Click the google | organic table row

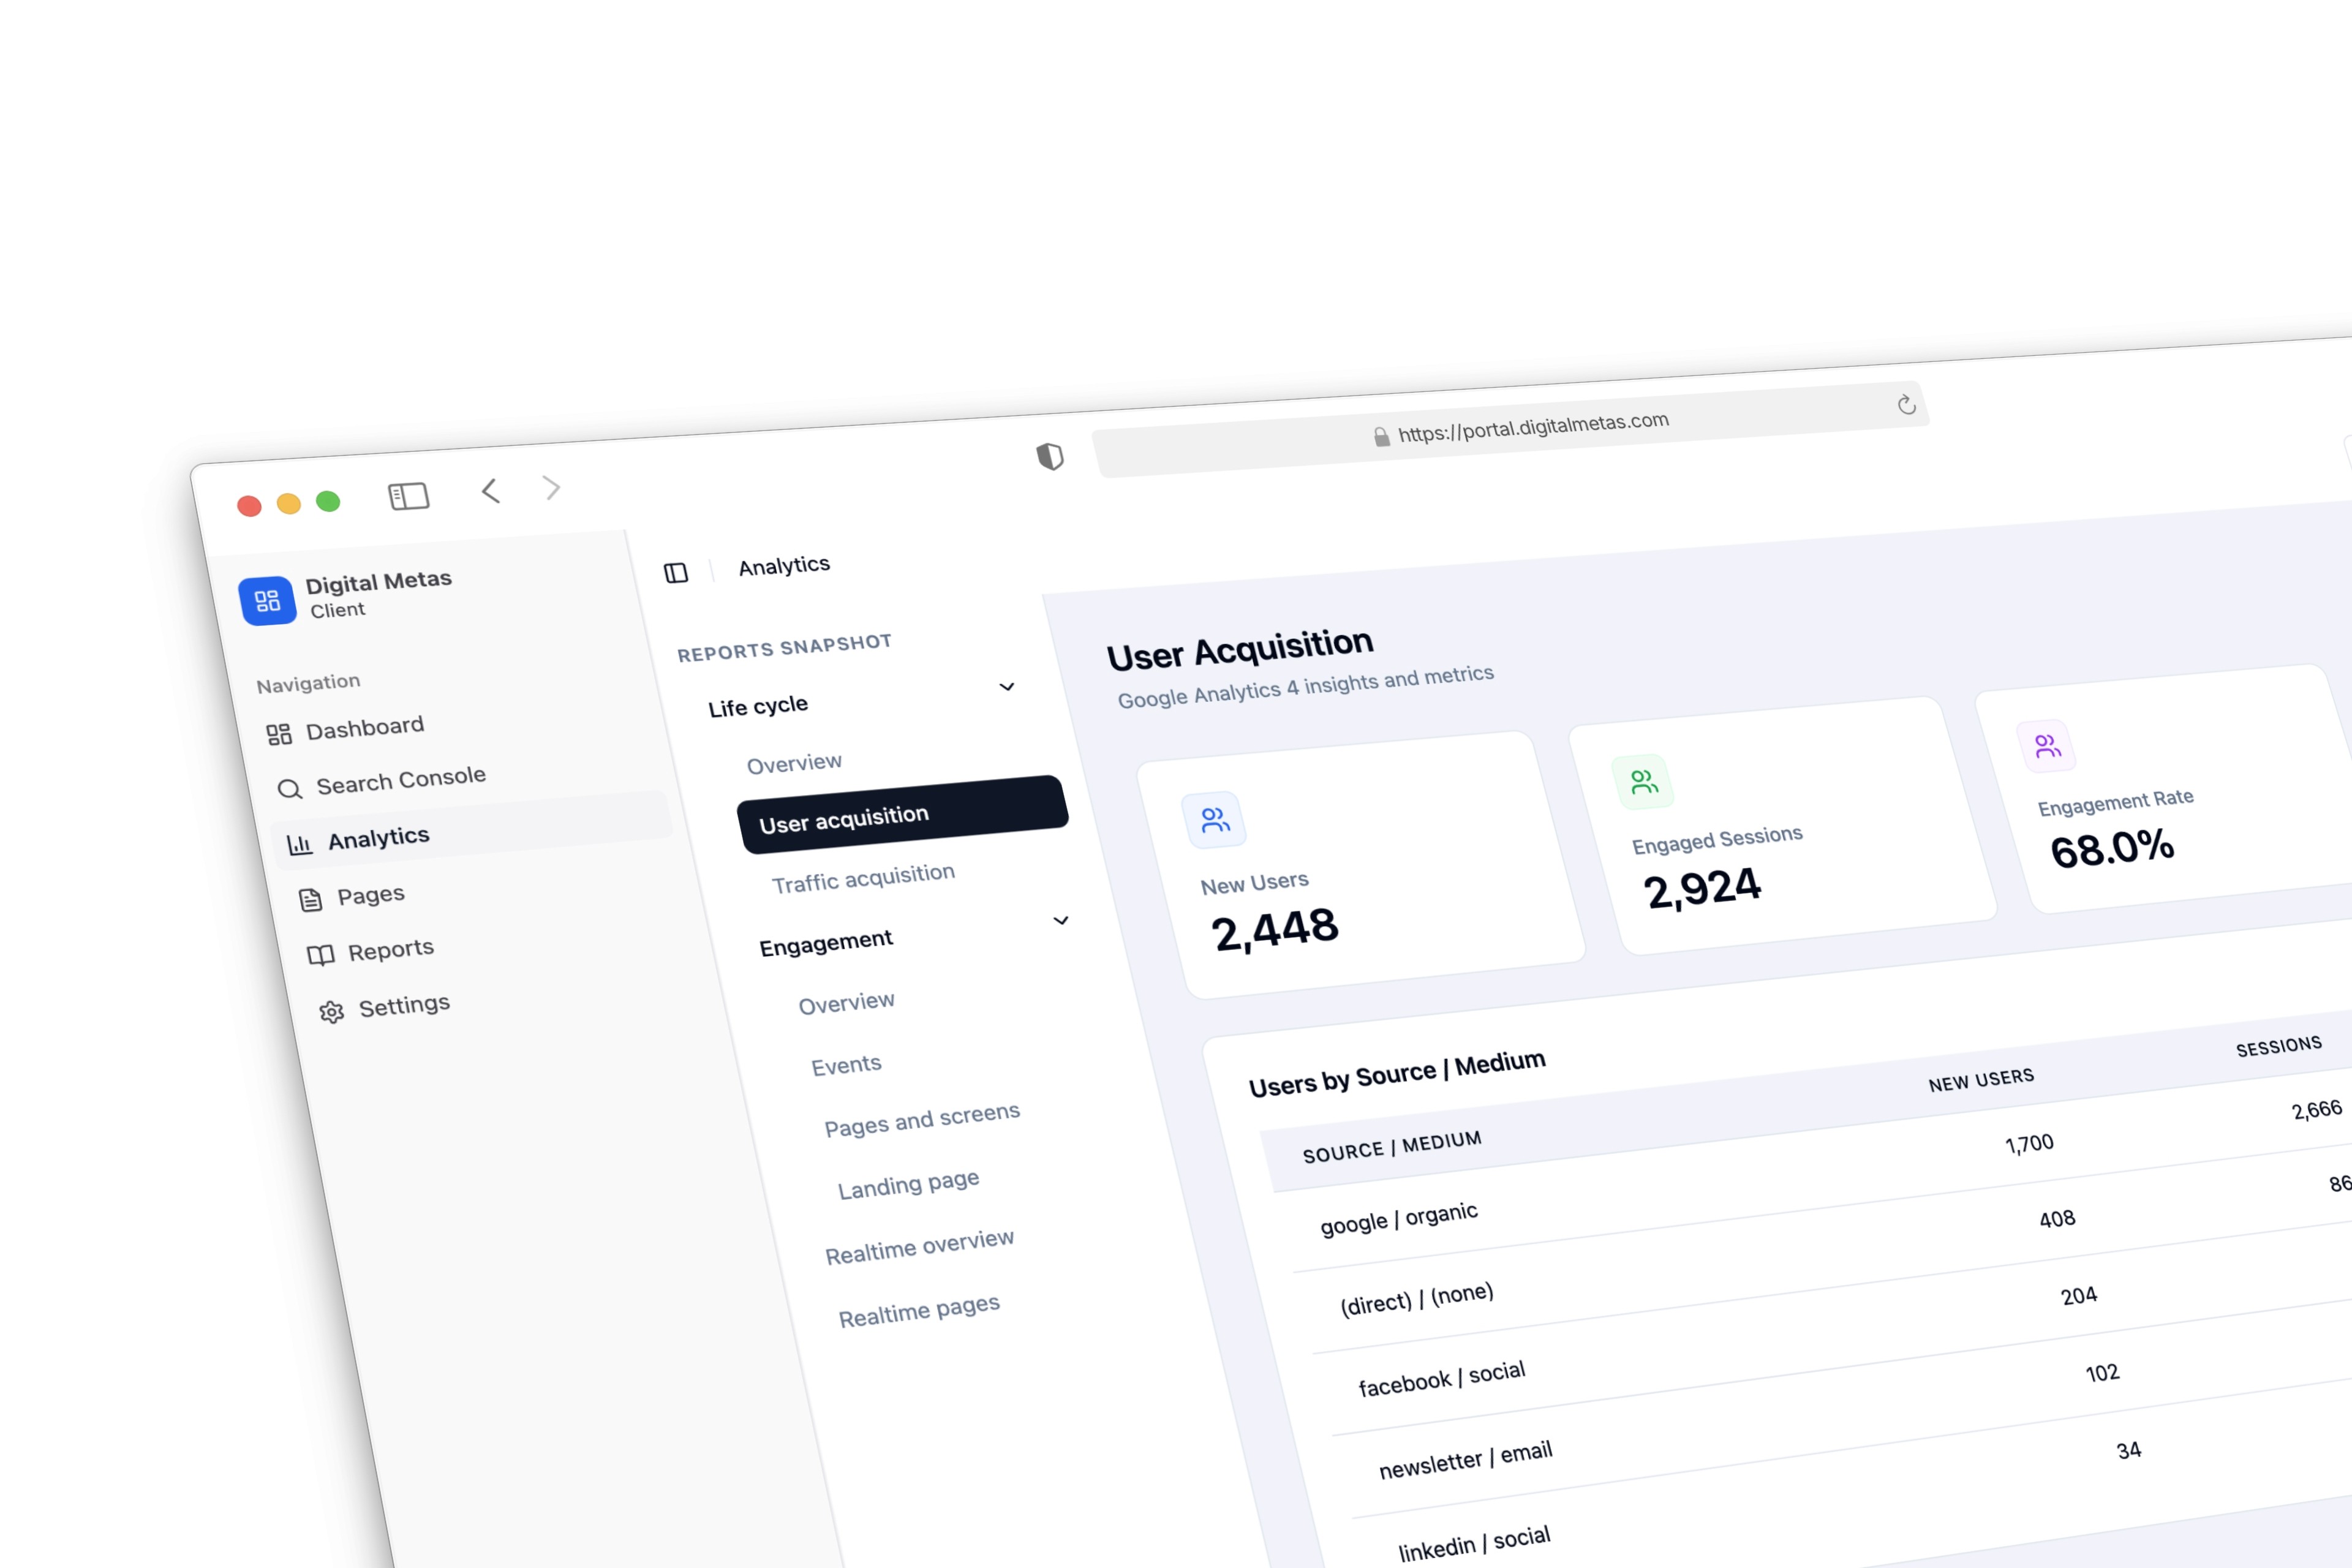1398,1219
